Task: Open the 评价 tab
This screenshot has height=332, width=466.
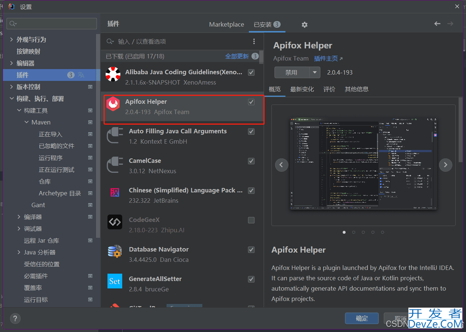Action: point(329,89)
